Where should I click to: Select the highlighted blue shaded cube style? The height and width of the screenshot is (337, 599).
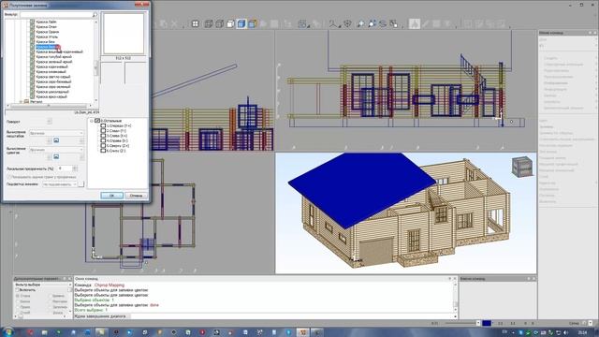point(241,23)
